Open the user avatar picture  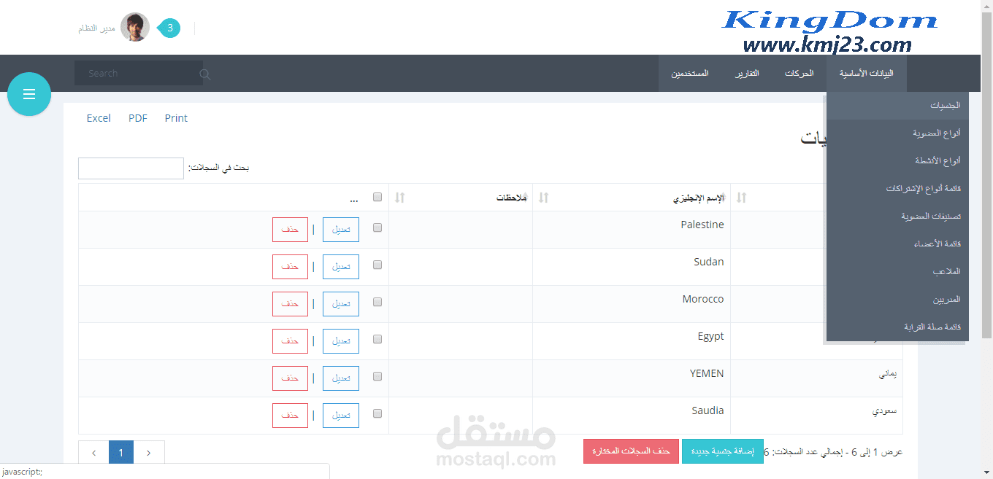(x=135, y=27)
